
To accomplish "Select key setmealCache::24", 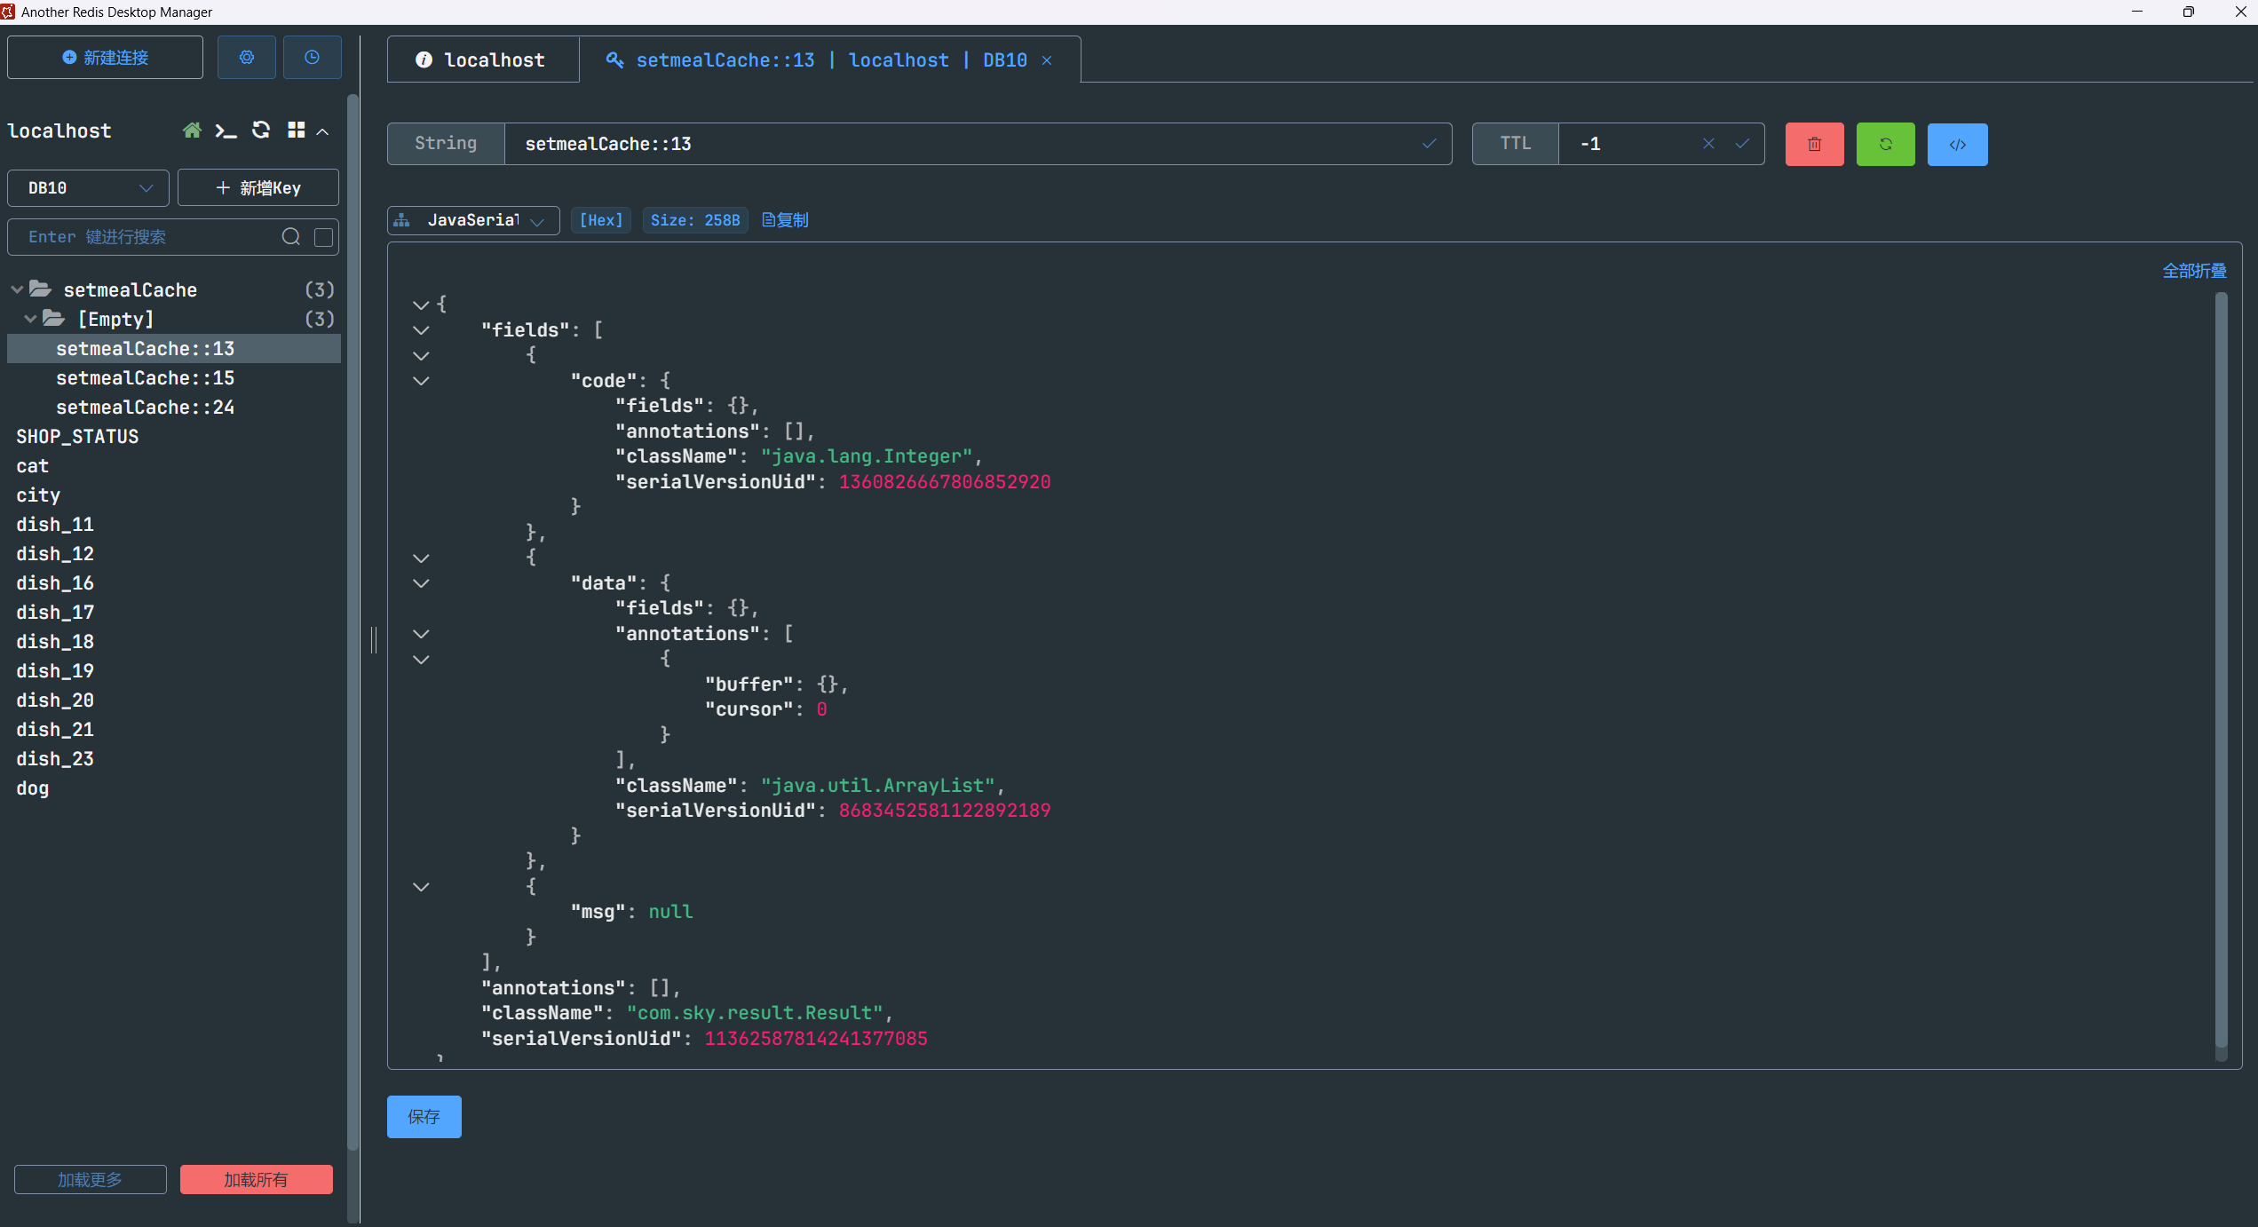I will tap(174, 408).
